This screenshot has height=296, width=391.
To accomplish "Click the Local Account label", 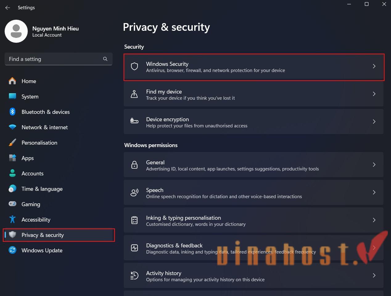I will 47,35.
